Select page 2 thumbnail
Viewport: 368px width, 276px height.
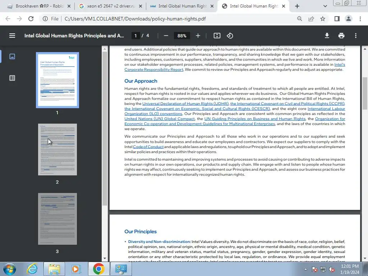click(x=57, y=149)
